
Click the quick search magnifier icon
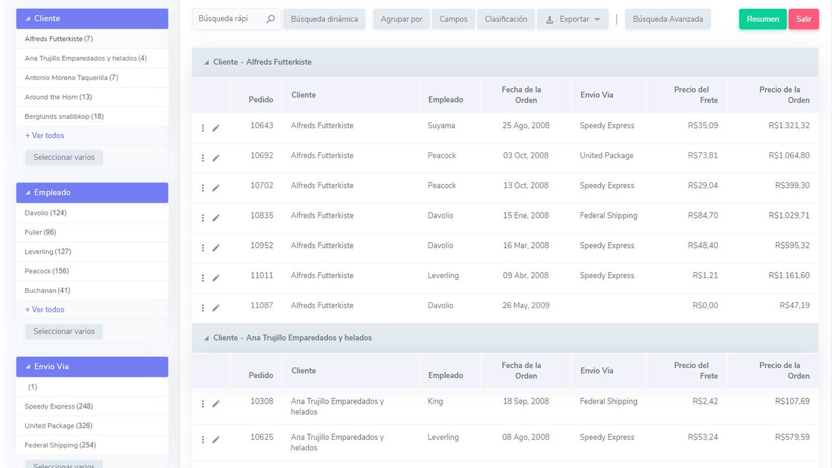coord(270,19)
